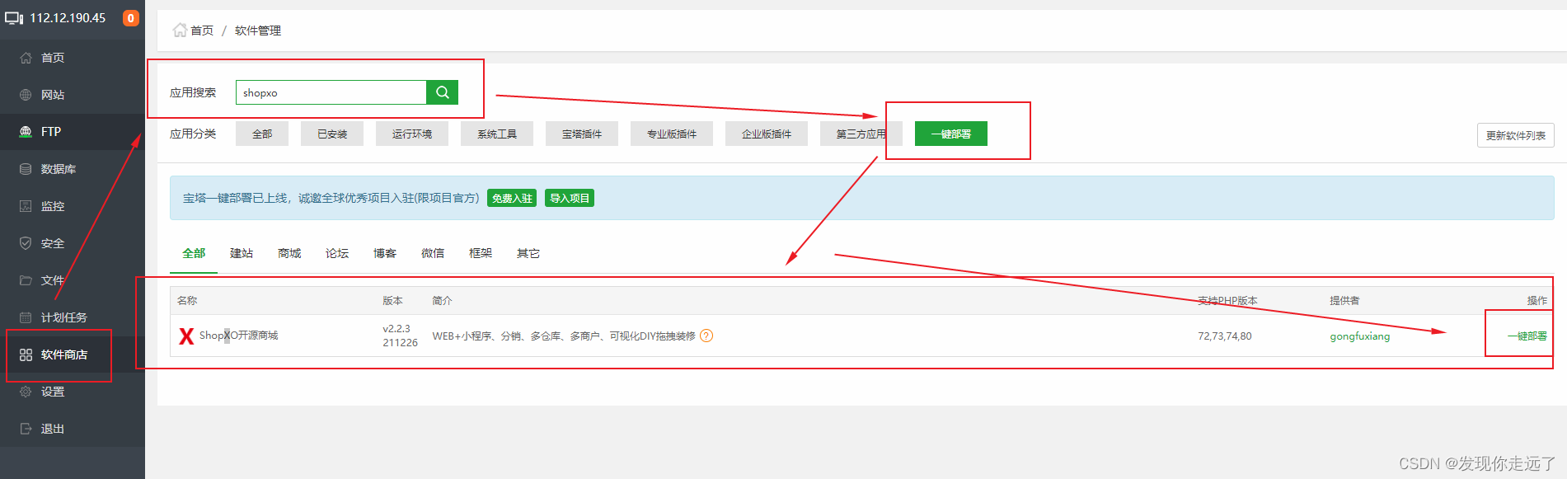Select the 系统工具 category button
1567x479 pixels.
tap(497, 134)
